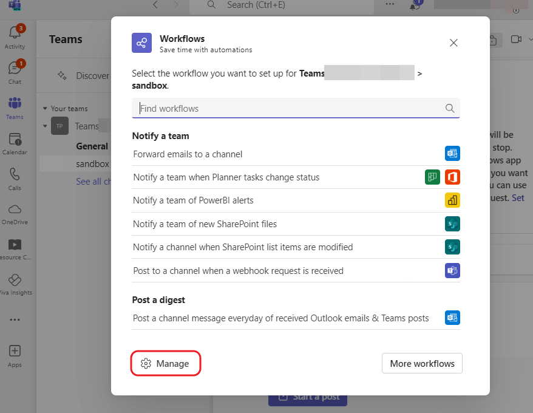Go forward with the navigation arrow
Screen dimensions: 533x413
(175, 5)
